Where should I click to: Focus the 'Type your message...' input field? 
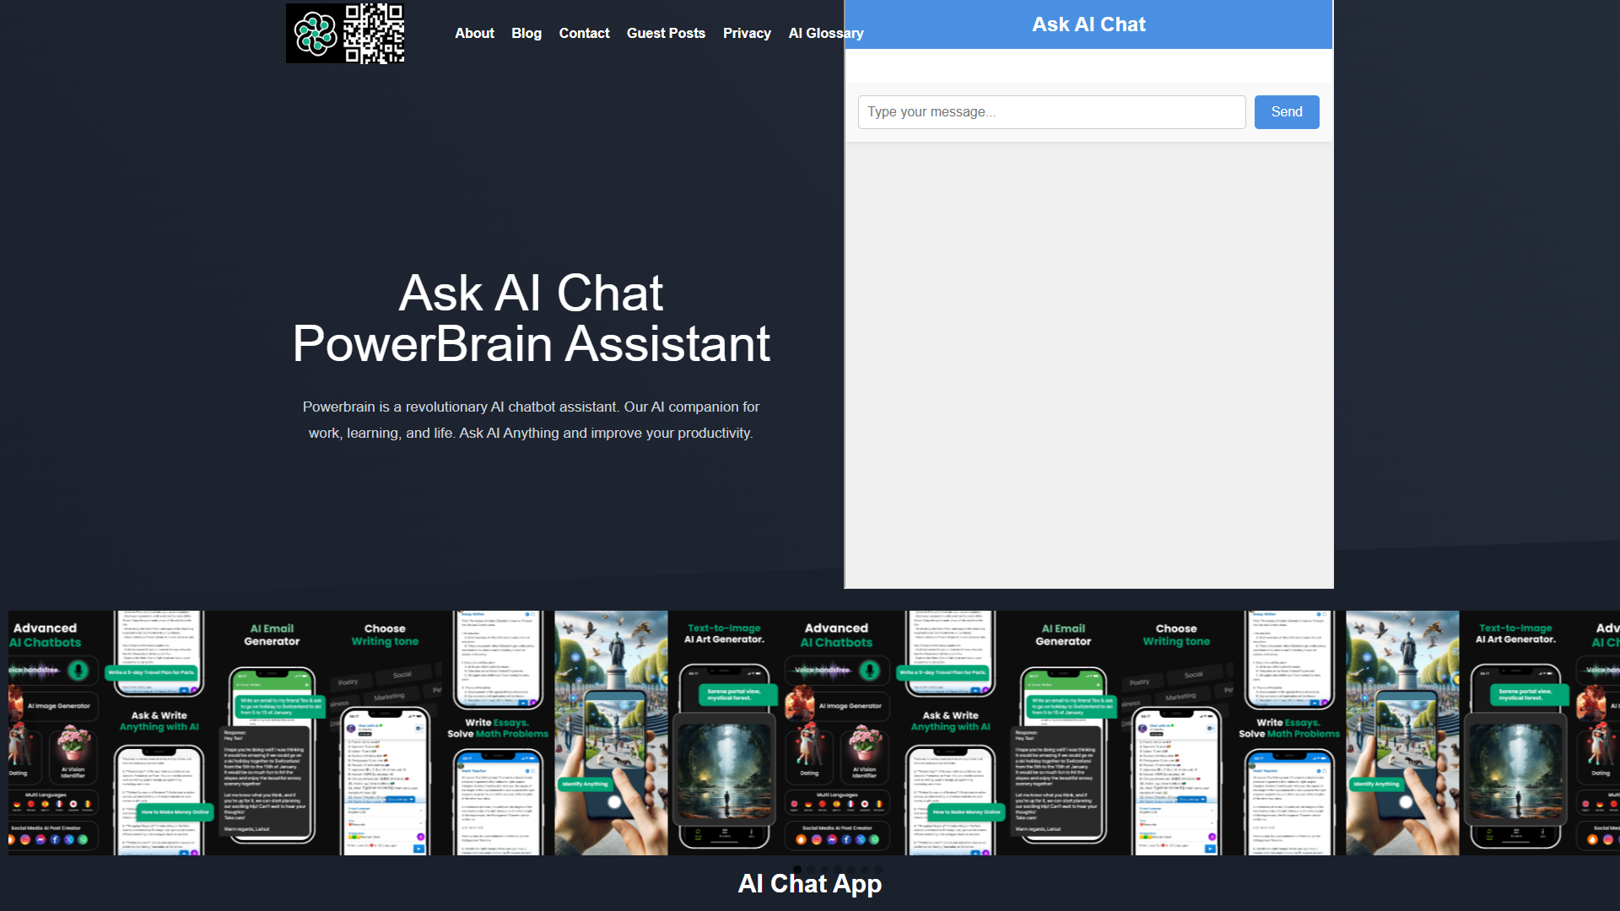[x=1051, y=112]
